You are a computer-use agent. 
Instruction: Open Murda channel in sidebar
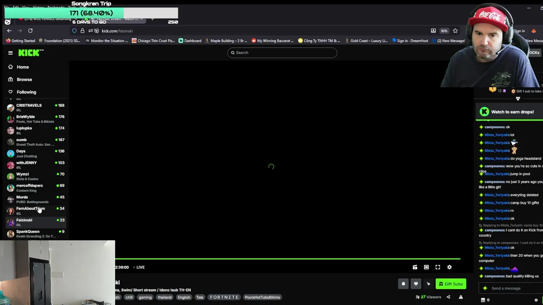click(36, 199)
